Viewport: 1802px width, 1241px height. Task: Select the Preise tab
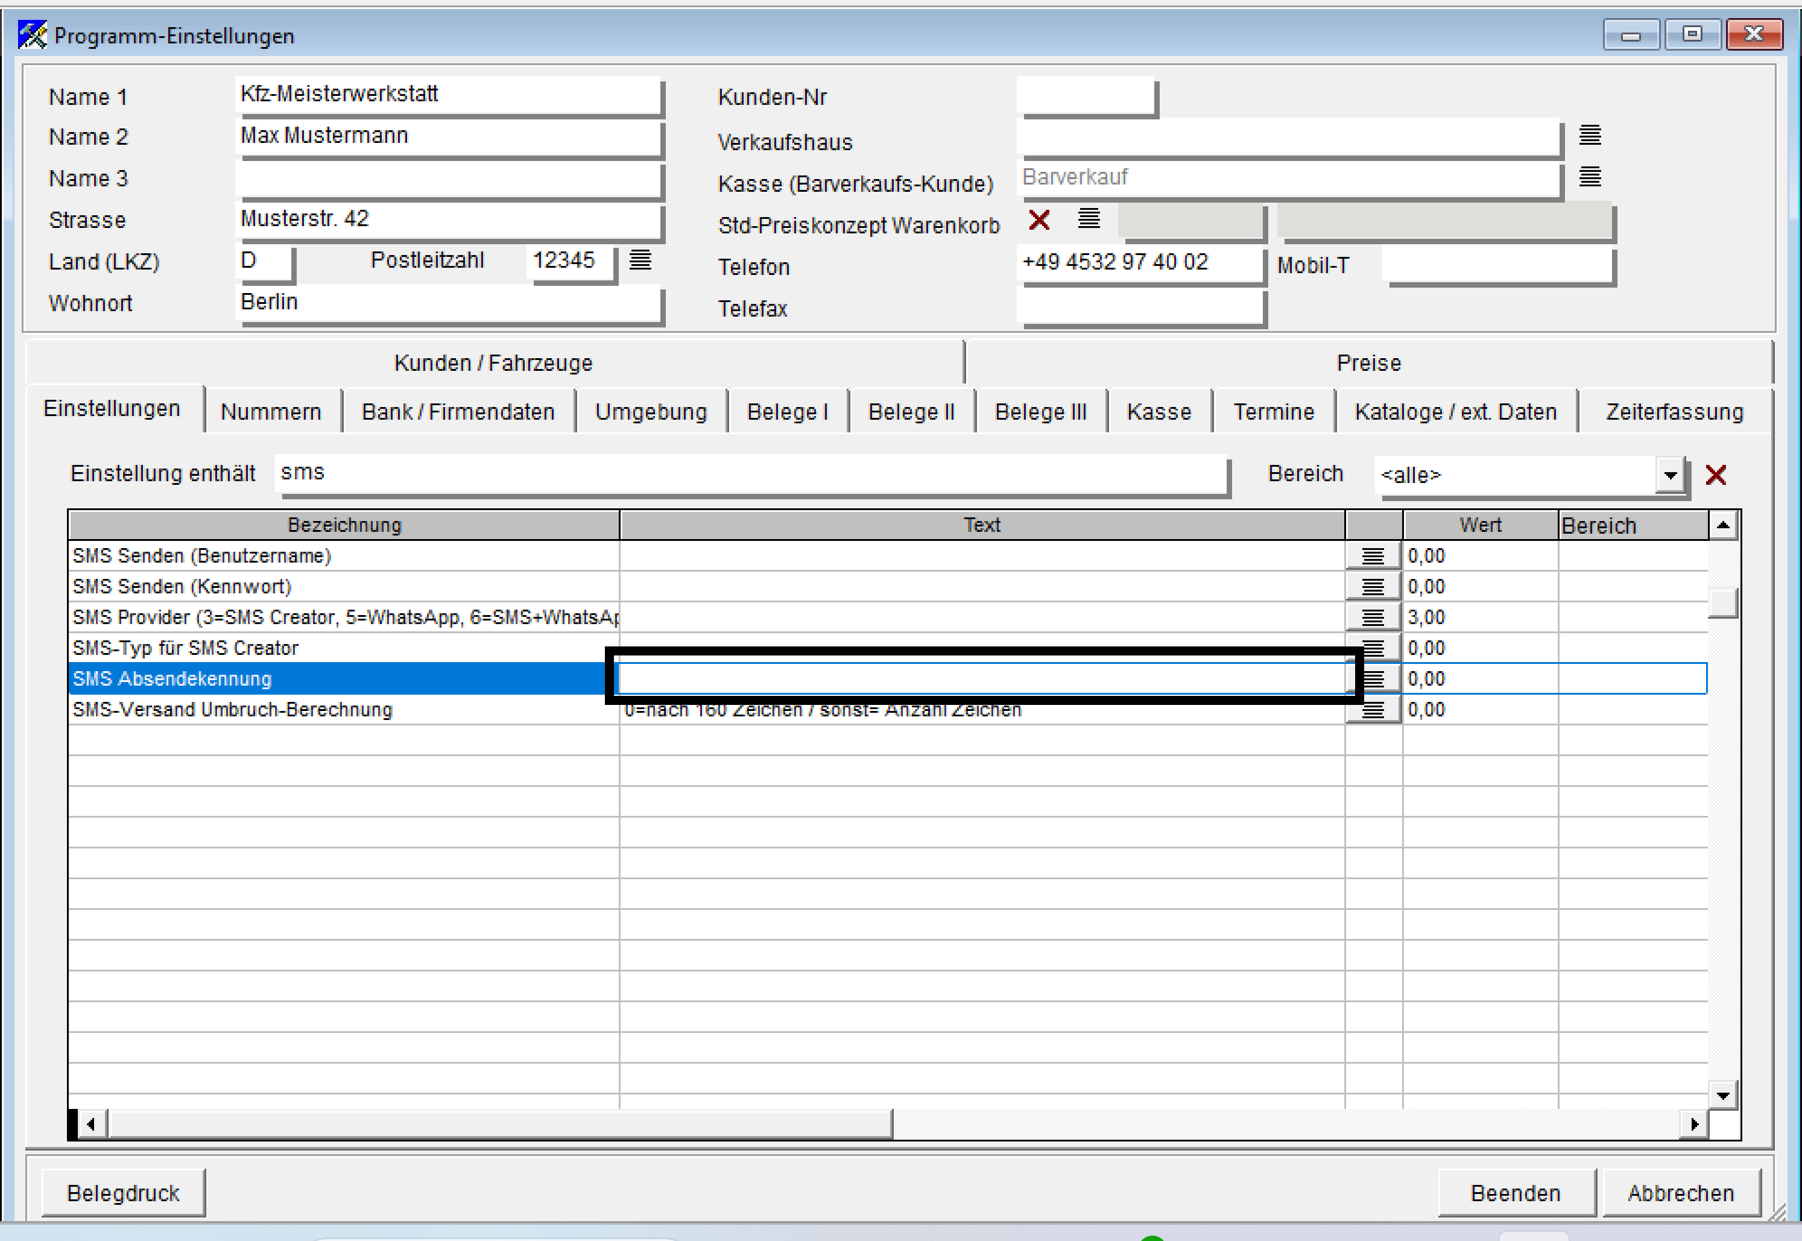1369,363
